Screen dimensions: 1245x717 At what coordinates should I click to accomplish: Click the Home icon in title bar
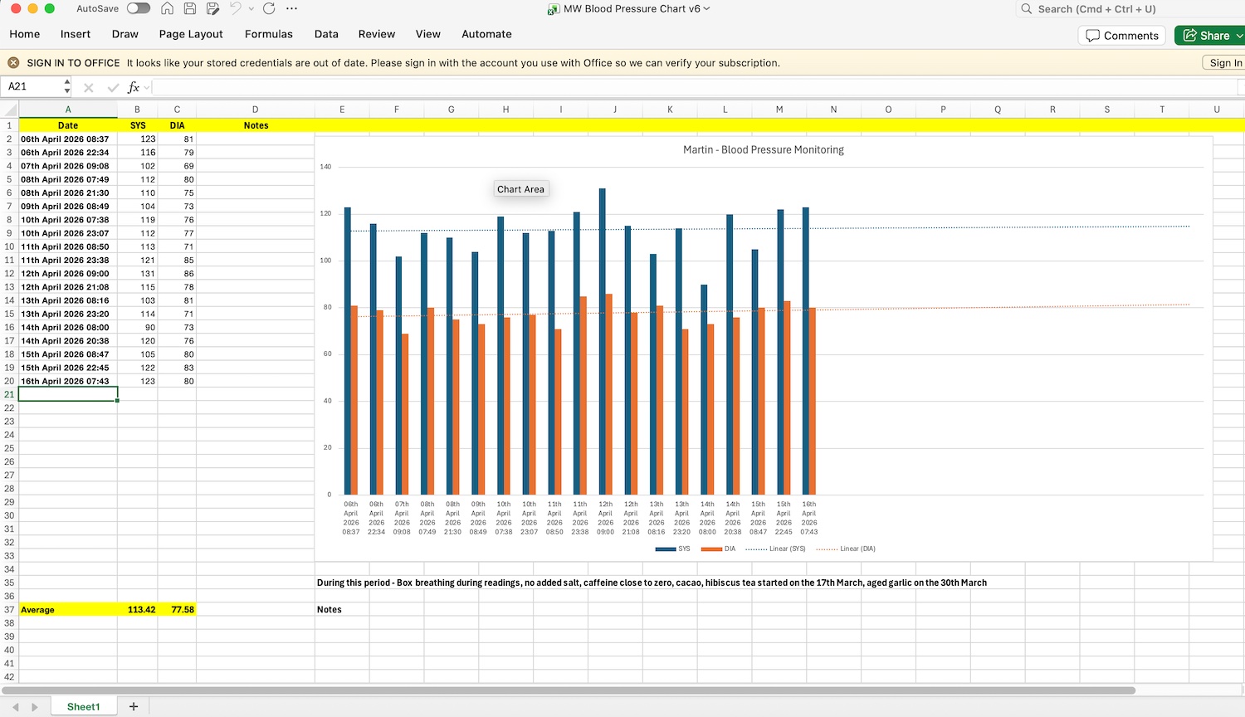(167, 9)
